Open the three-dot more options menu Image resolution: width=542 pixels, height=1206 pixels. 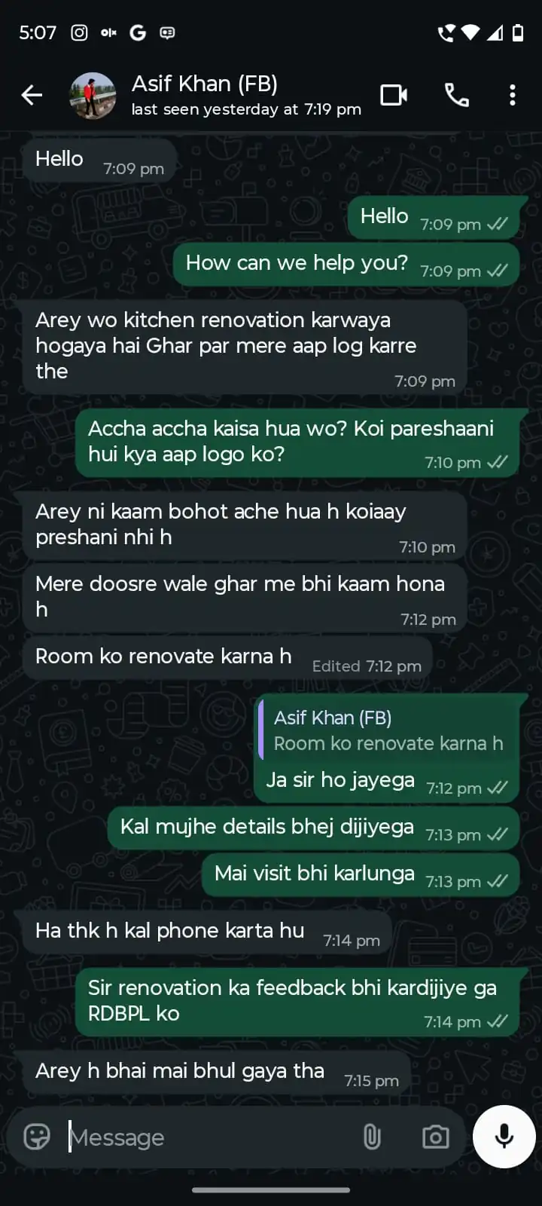tap(513, 95)
